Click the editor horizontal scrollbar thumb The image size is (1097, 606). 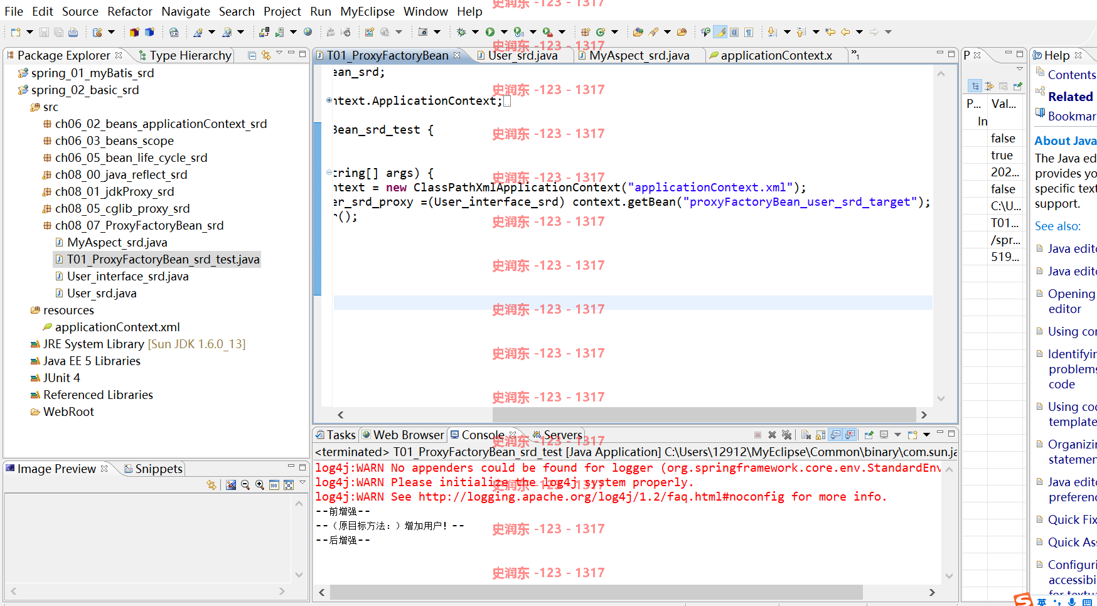coord(704,415)
